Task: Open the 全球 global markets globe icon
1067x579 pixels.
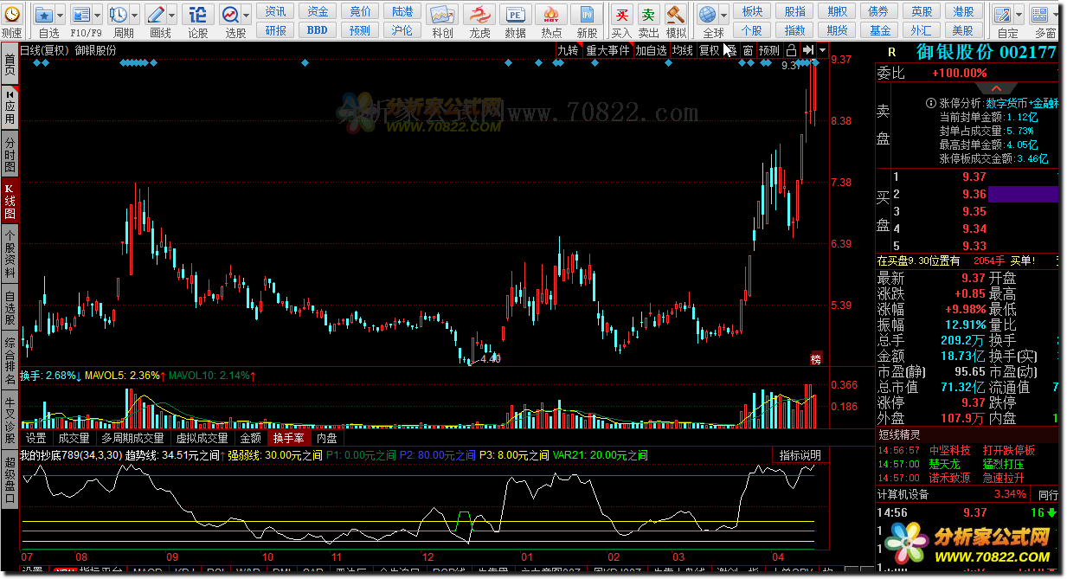Action: tap(708, 15)
